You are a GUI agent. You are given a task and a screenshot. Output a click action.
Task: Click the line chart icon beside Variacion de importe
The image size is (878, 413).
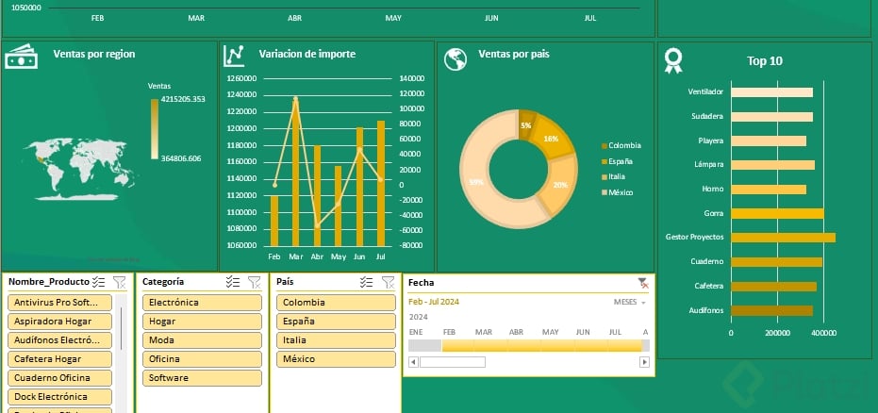pos(234,56)
